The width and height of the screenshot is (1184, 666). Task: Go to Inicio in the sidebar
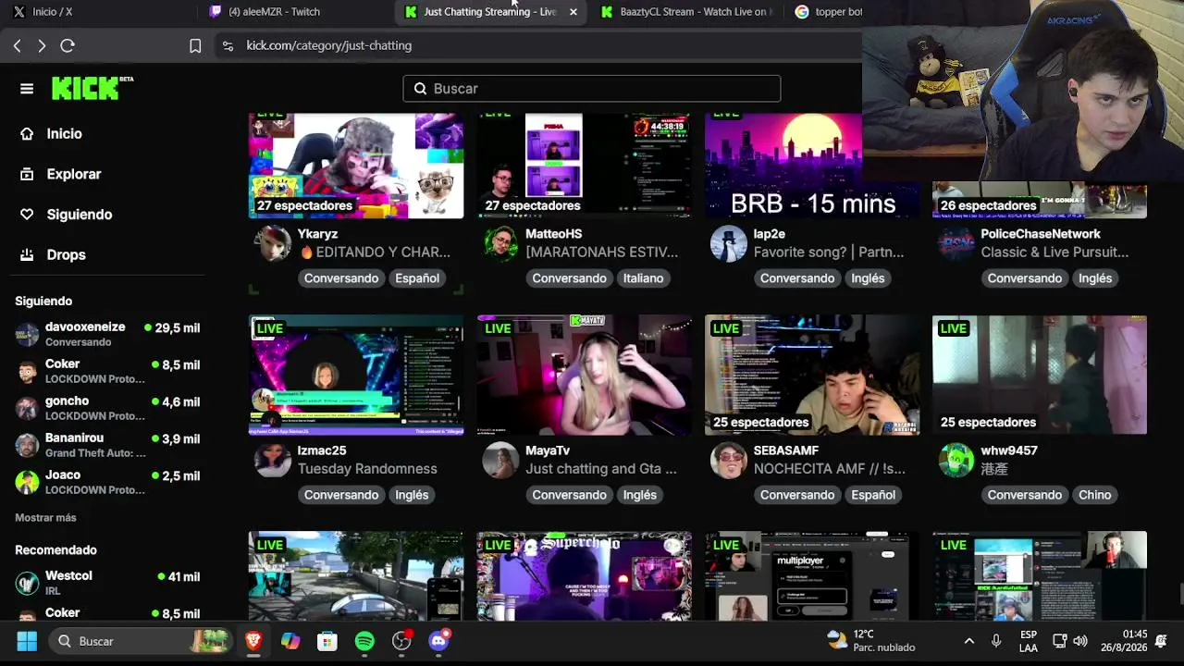(64, 134)
